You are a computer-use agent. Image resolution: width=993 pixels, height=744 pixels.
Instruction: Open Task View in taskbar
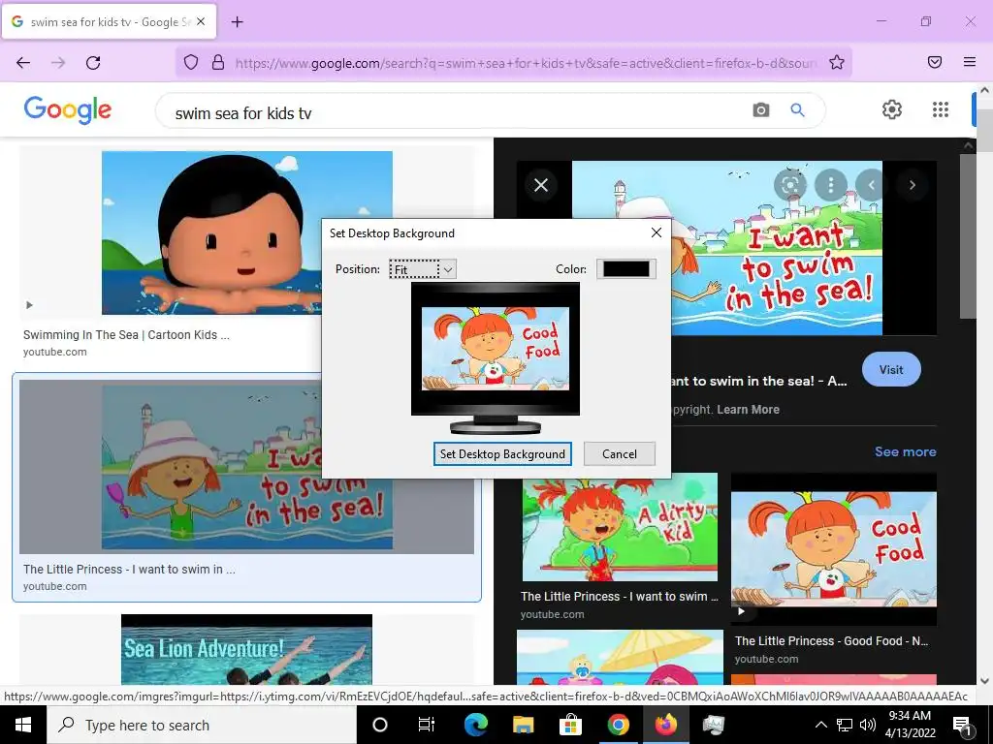427,725
